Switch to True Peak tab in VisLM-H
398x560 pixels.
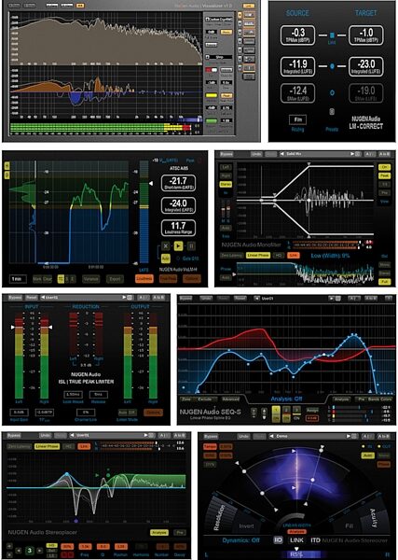168,278
